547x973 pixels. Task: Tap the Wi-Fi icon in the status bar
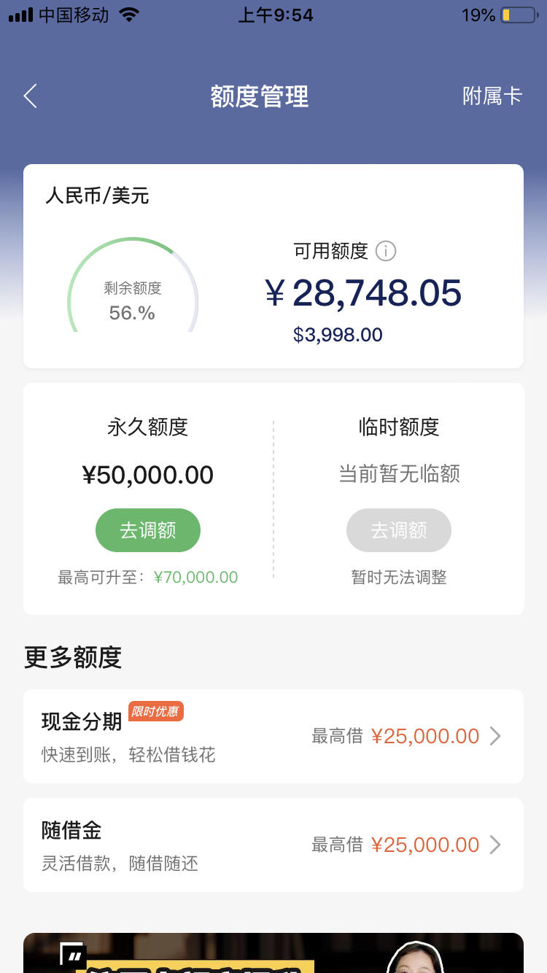coord(129,15)
